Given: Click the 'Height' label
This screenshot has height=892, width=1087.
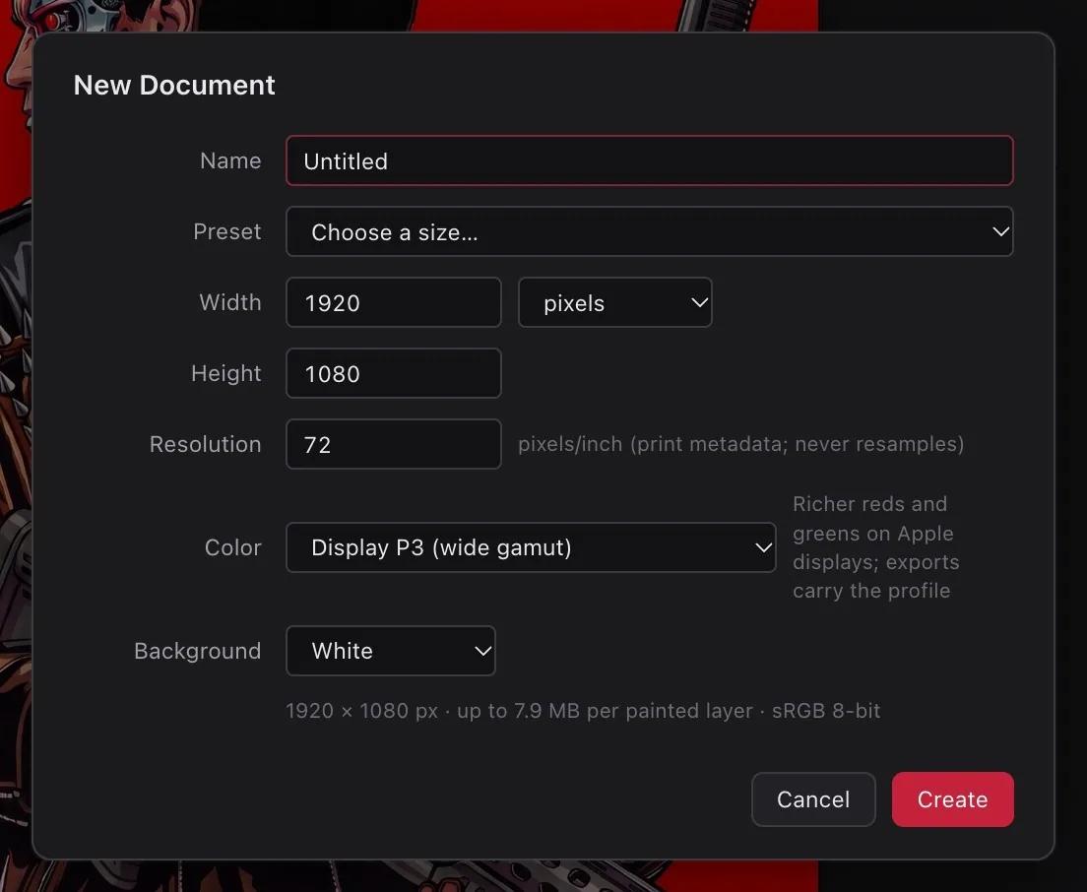Looking at the screenshot, I should click(226, 373).
